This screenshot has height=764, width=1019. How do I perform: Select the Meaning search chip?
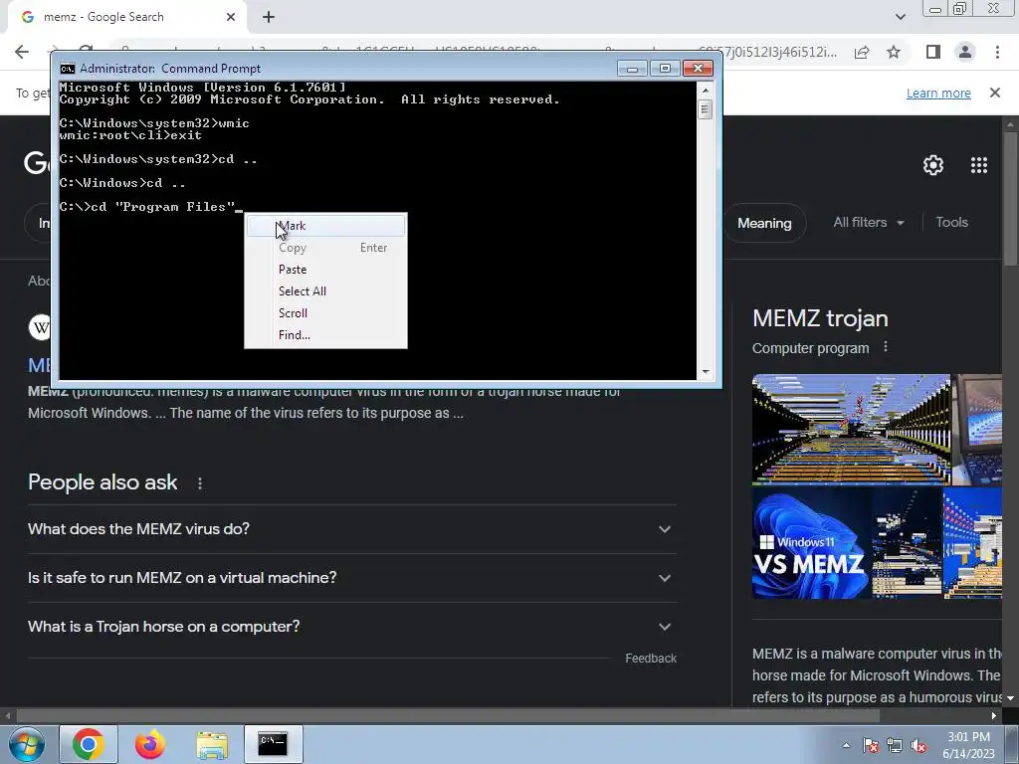[x=764, y=223]
